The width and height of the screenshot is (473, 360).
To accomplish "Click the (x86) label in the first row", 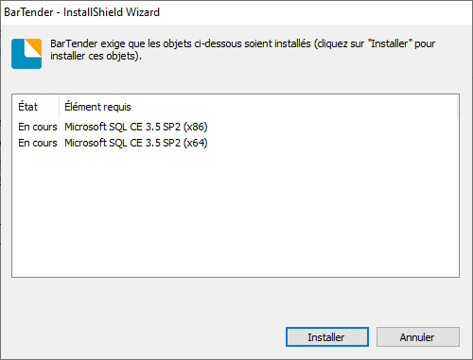I will pyautogui.click(x=196, y=127).
